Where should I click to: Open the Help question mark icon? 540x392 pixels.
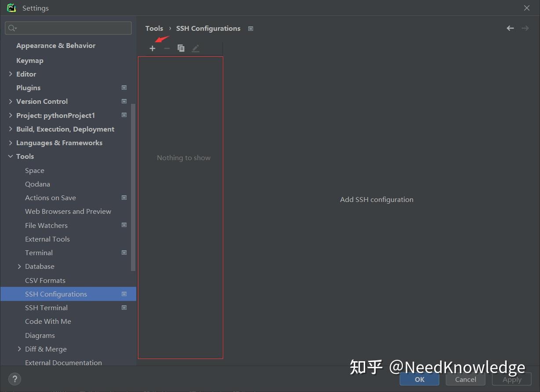pyautogui.click(x=14, y=379)
